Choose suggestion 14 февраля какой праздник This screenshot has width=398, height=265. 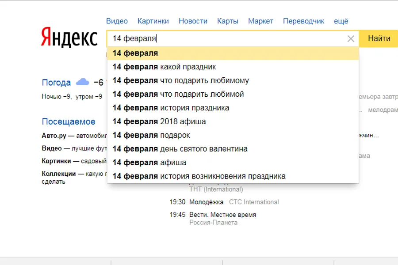tap(233, 67)
